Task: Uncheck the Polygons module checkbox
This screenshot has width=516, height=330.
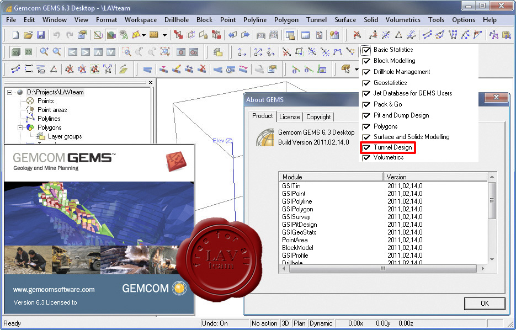Action: [x=366, y=127]
